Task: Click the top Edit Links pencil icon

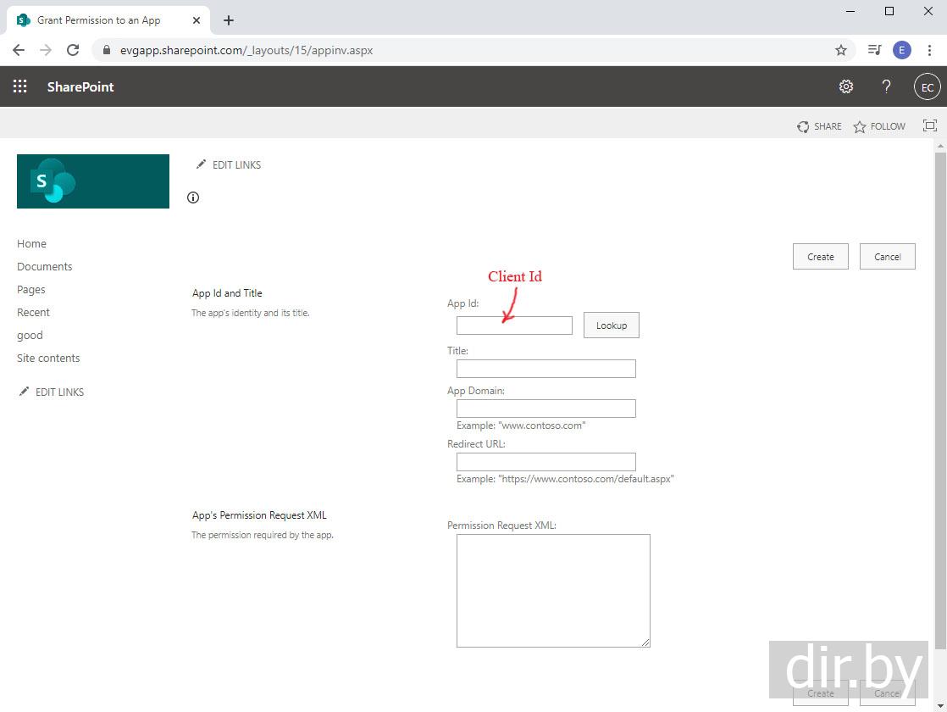Action: pos(201,164)
